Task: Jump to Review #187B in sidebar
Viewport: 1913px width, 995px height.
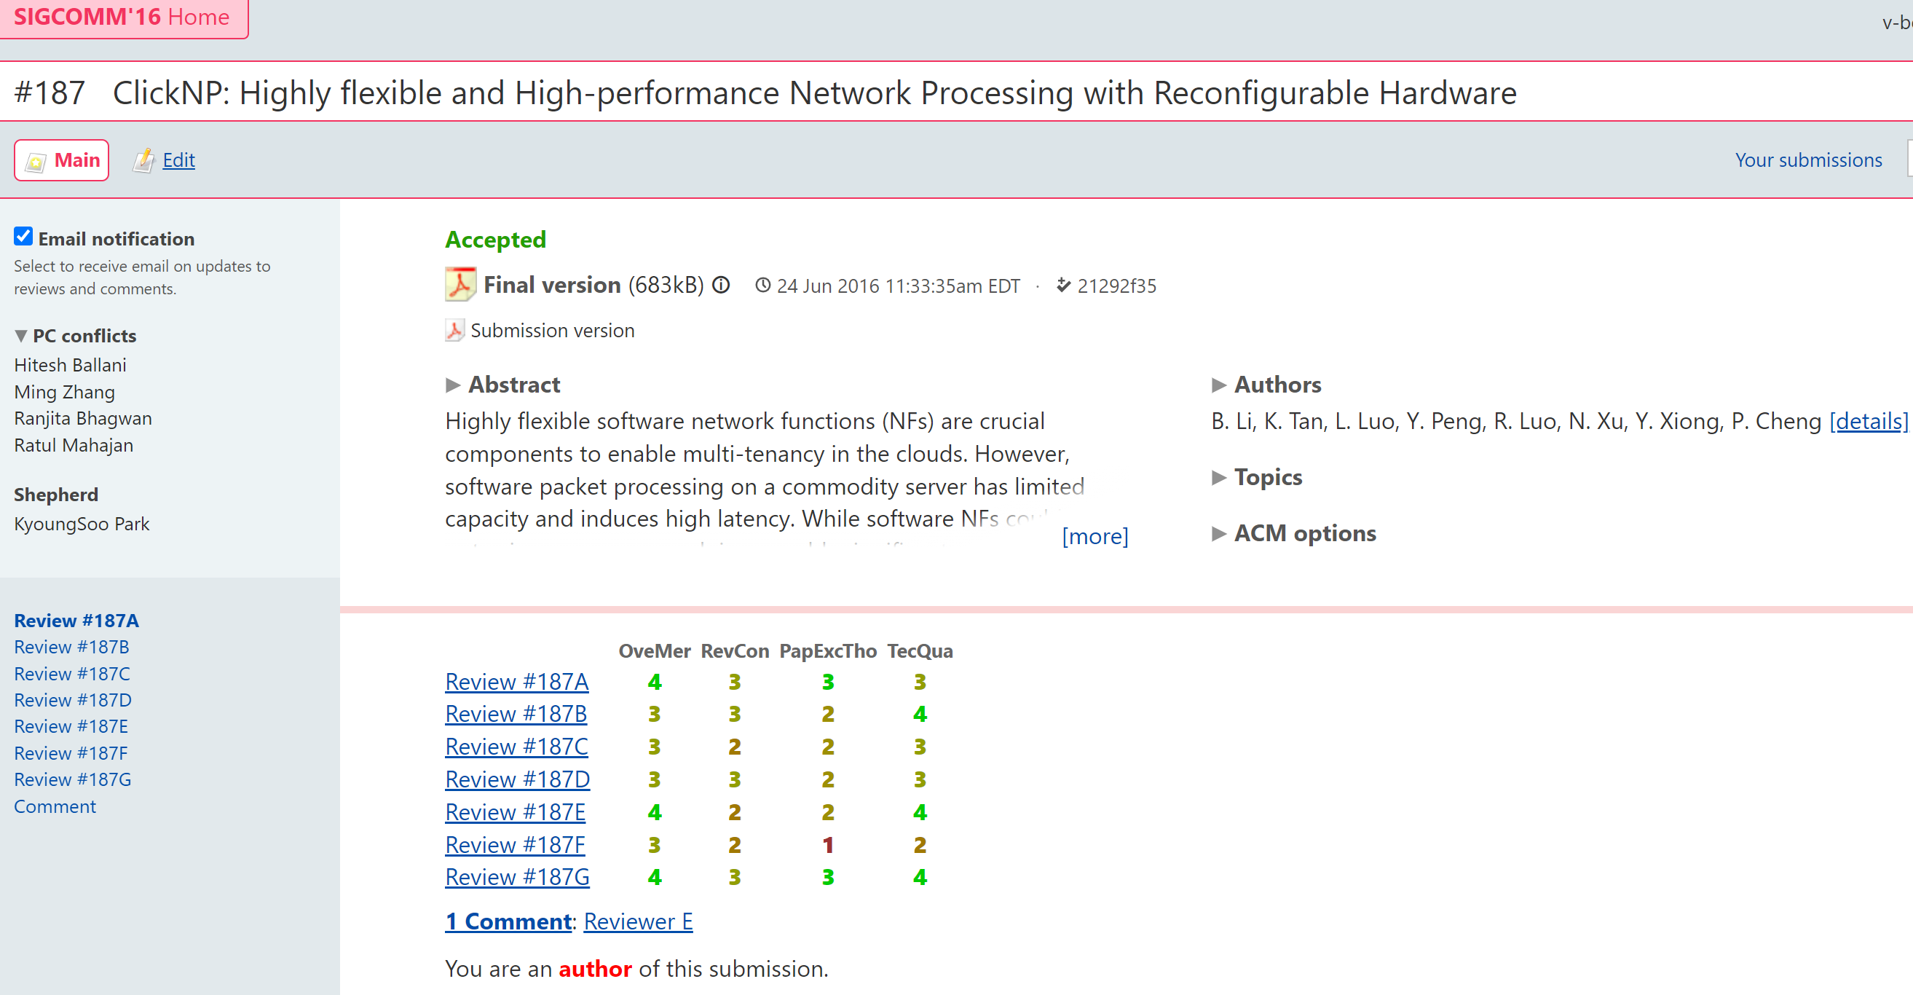Action: coord(71,647)
